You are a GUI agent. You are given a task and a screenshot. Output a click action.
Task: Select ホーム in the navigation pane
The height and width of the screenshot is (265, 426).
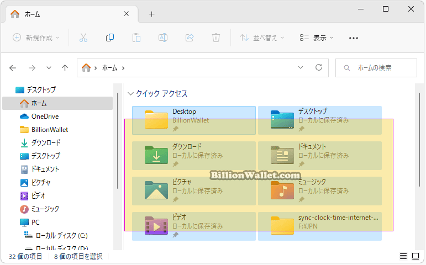57,103
